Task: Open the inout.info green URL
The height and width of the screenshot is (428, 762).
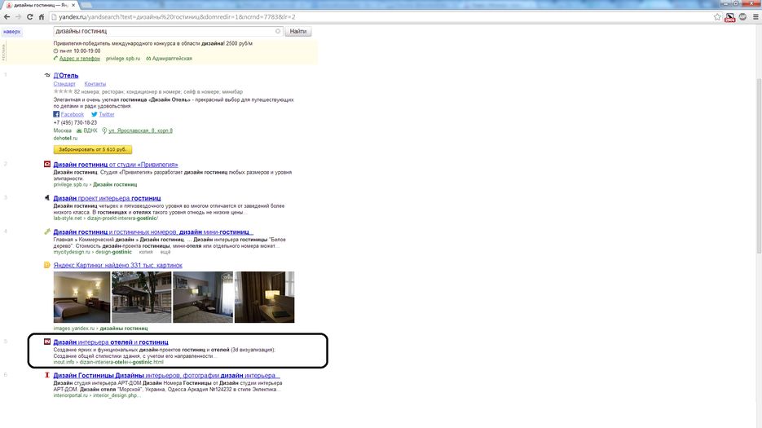Action: pyautogui.click(x=108, y=362)
